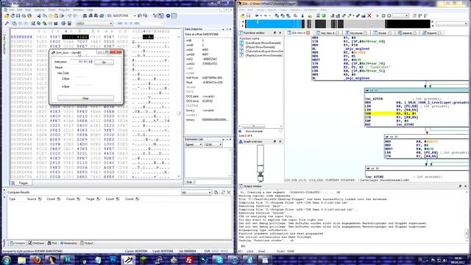This screenshot has height=265, width=471.
Task: Click the blue round icon in Hex Workshop toolbar
Action: click(x=169, y=15)
